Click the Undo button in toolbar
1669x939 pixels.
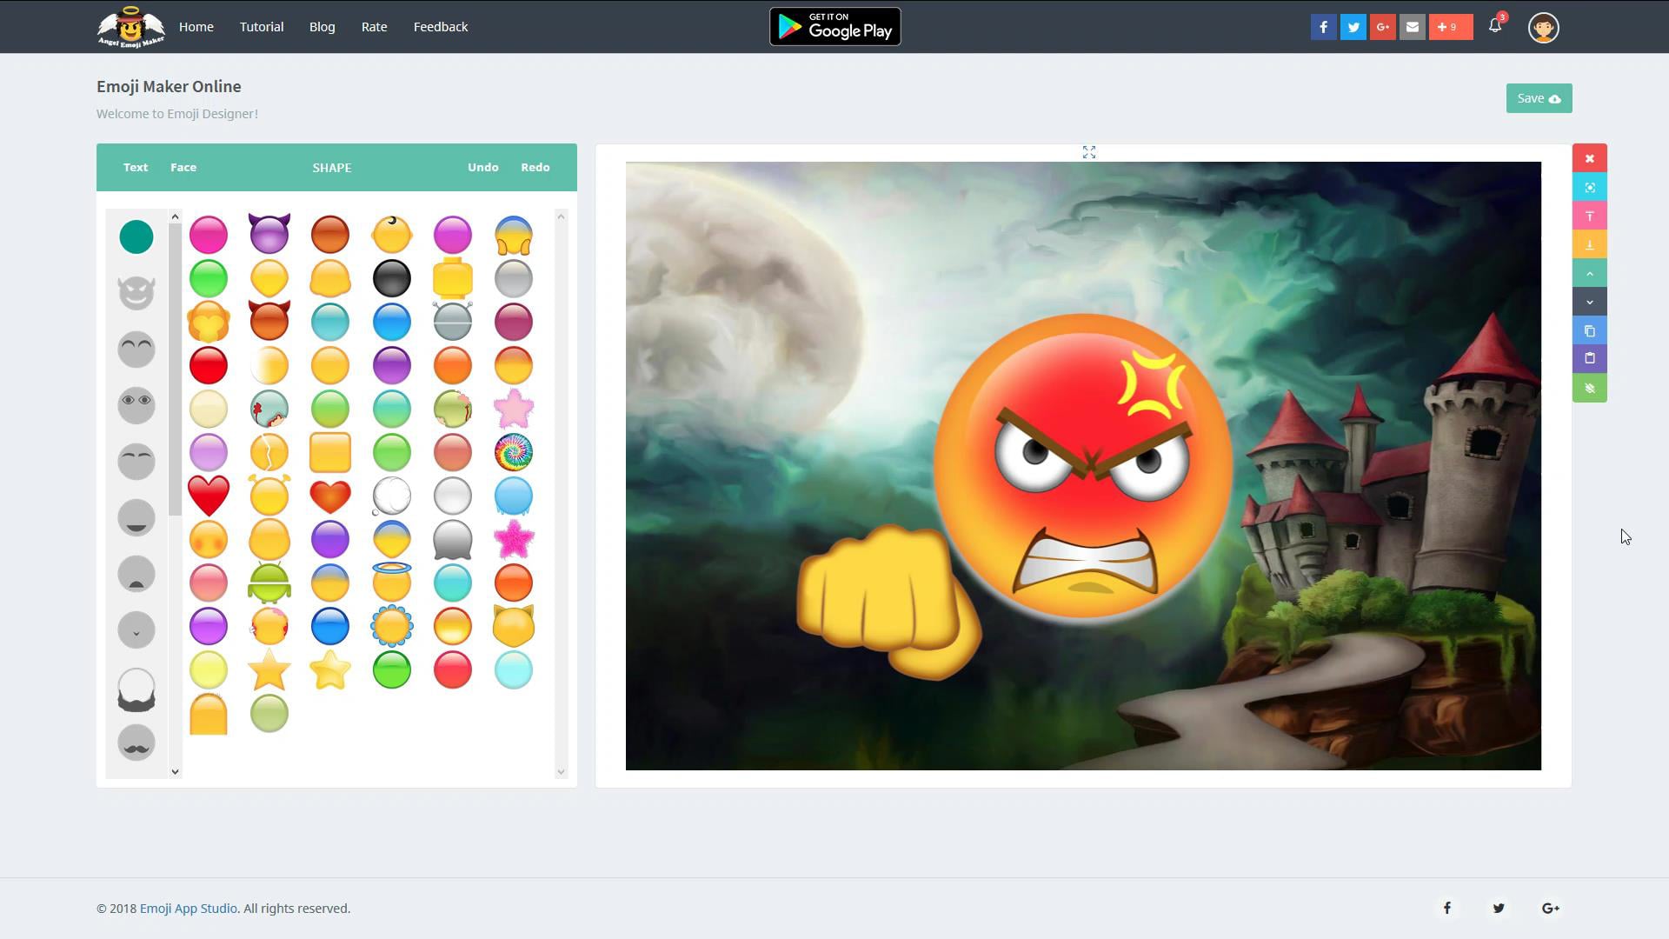482,168
